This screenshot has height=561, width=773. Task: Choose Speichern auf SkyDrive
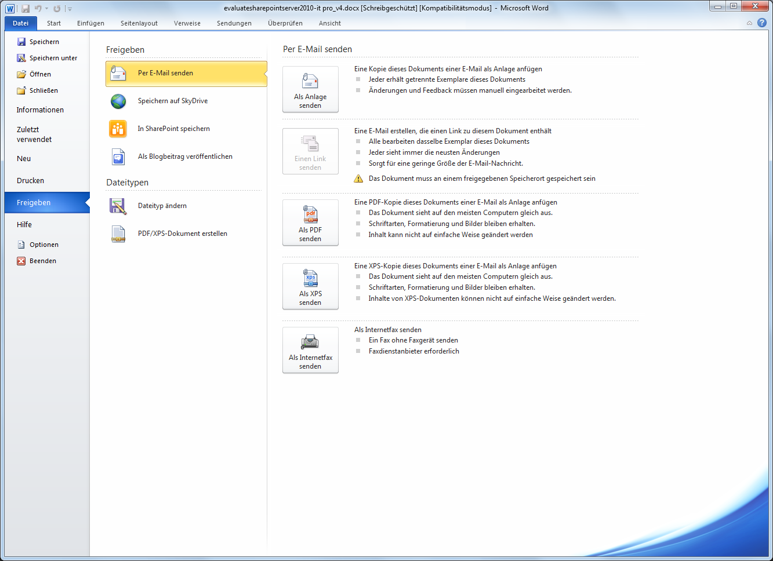(186, 101)
